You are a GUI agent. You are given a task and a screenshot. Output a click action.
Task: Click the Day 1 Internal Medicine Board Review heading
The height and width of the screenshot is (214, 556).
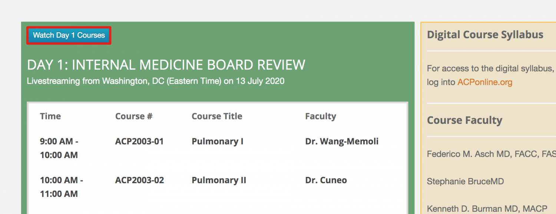[166, 65]
